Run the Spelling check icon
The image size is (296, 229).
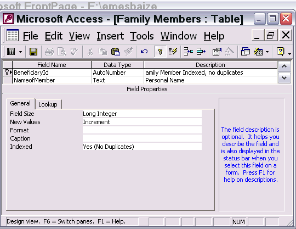coord(74,52)
